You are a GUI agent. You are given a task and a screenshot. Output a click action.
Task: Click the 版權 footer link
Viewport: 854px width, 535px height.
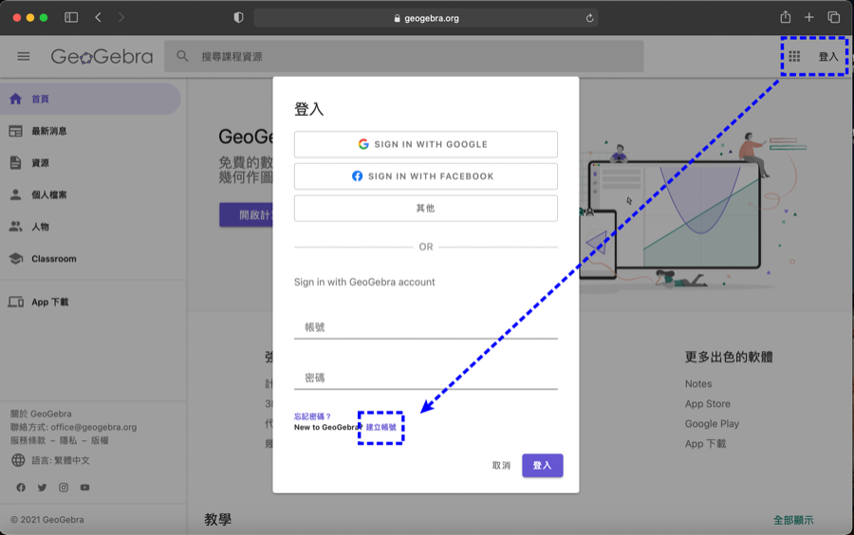pos(100,440)
